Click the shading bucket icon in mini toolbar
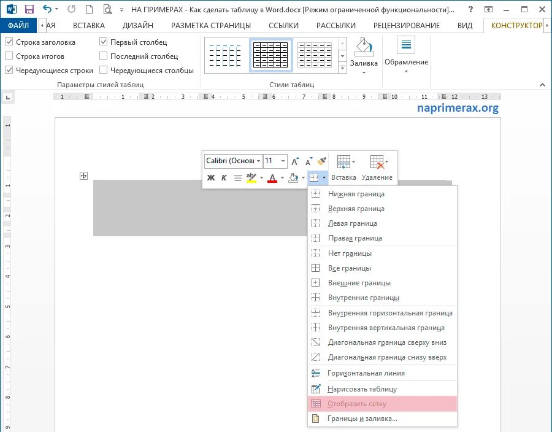Screen dimensions: 552x432 [293, 178]
